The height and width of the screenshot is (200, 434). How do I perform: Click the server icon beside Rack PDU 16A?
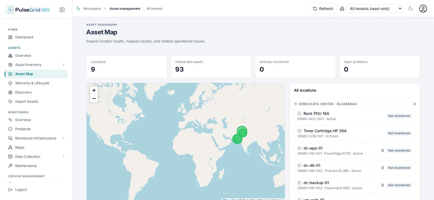(299, 114)
